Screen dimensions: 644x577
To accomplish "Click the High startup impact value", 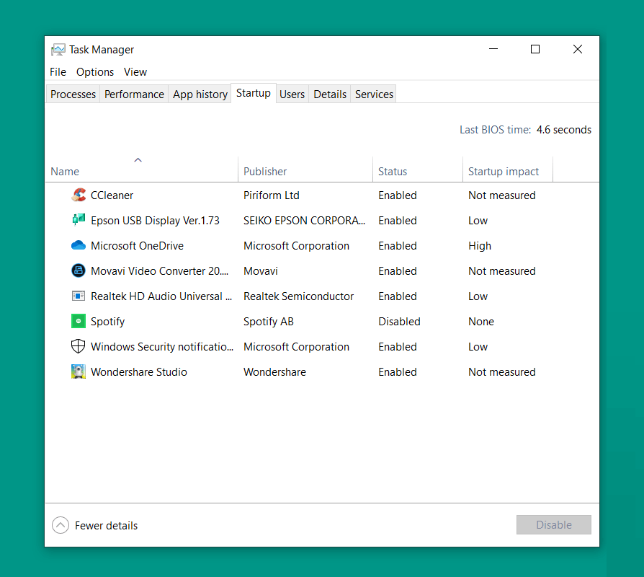I will point(480,246).
